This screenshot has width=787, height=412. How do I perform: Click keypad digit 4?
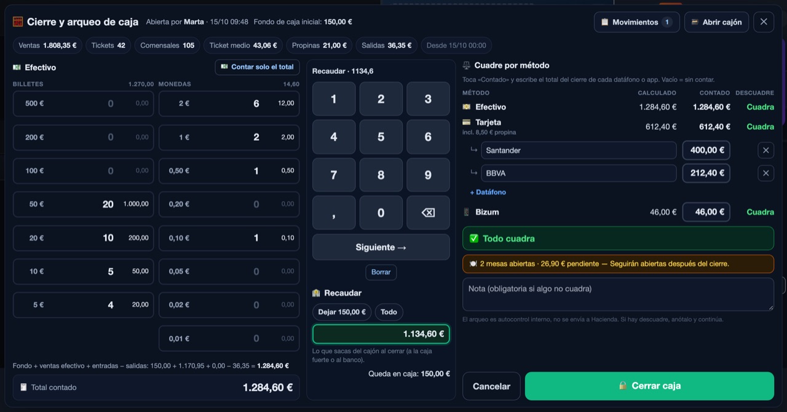334,137
